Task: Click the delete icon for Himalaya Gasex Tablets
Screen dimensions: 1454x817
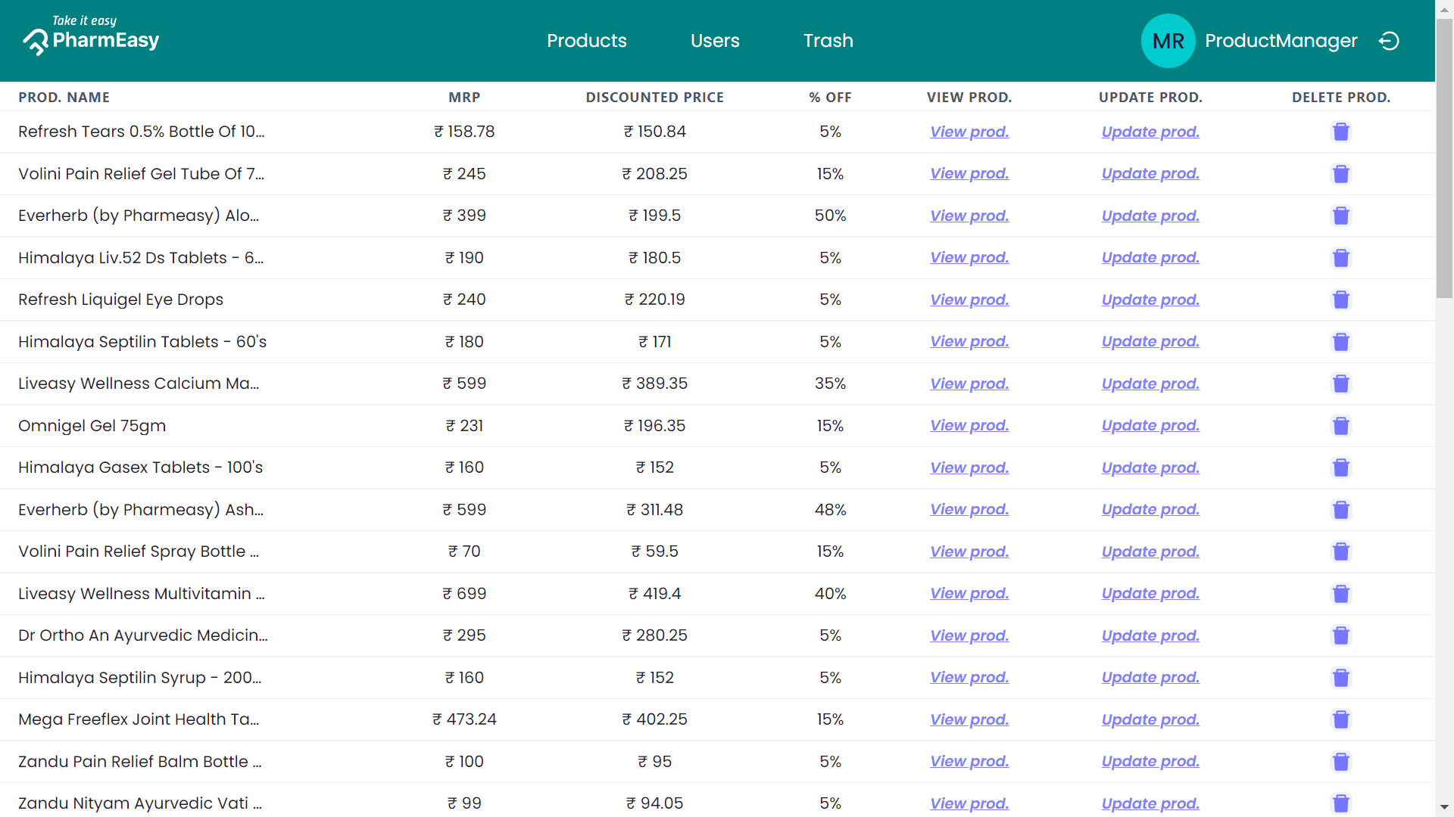Action: (1340, 468)
